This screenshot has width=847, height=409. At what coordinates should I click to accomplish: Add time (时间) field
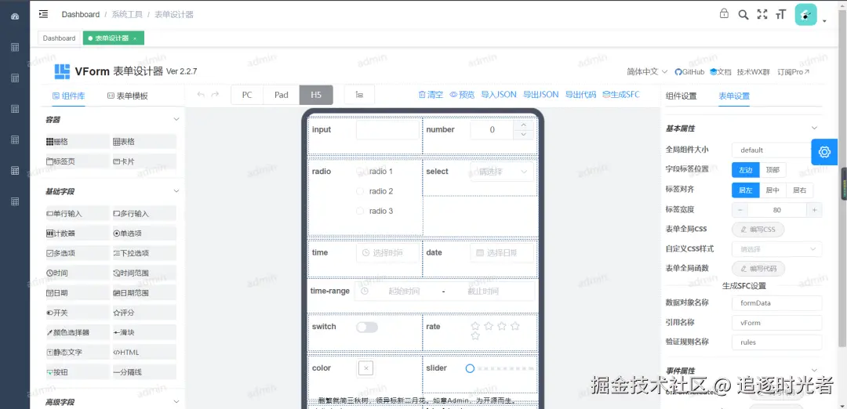[77, 273]
